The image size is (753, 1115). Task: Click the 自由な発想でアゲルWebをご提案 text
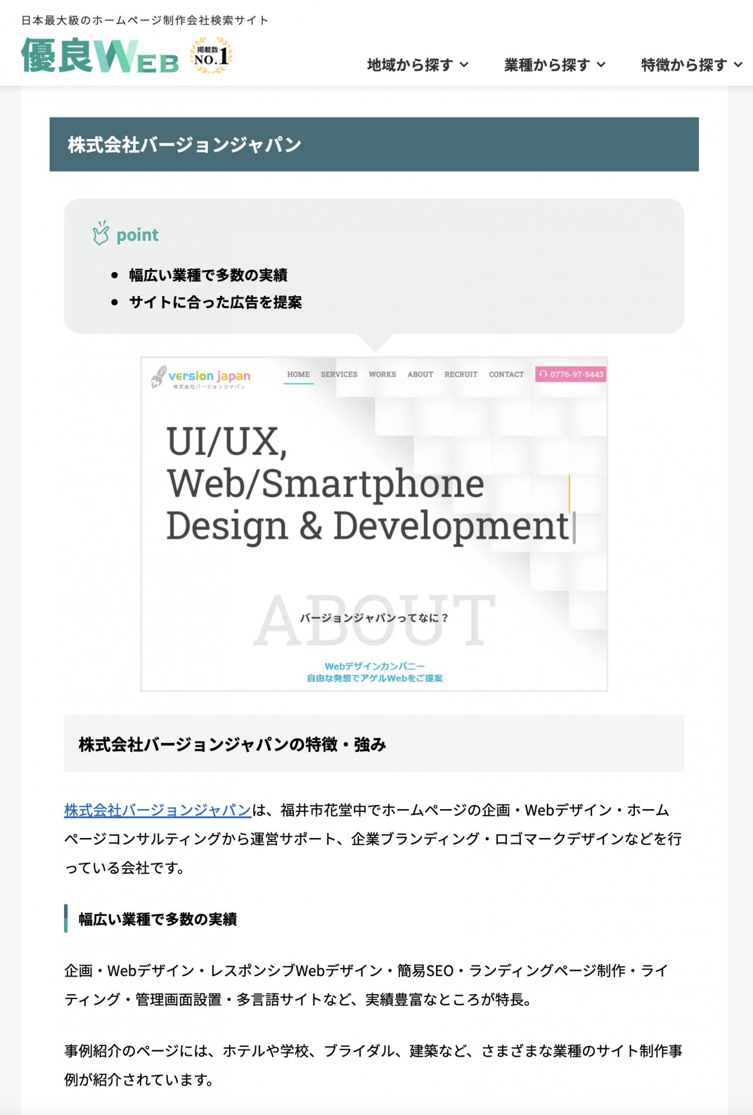pyautogui.click(x=375, y=678)
